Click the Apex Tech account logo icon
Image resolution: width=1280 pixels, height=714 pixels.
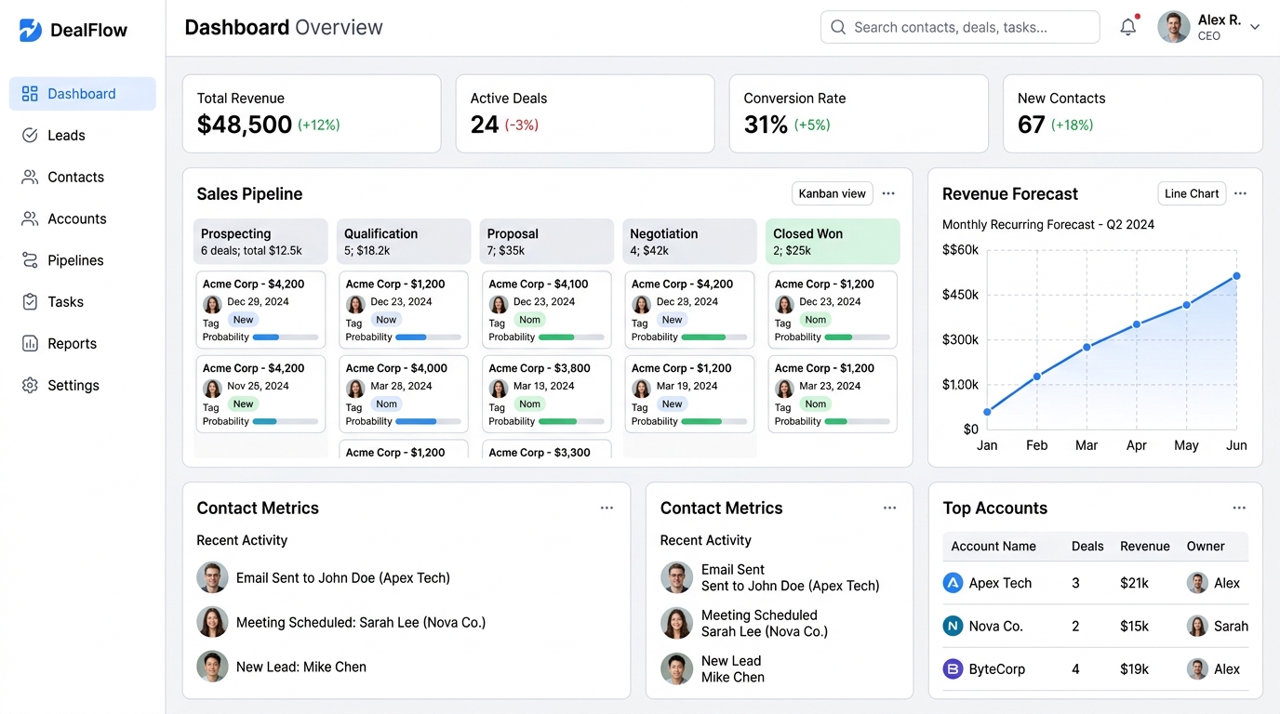(x=953, y=583)
